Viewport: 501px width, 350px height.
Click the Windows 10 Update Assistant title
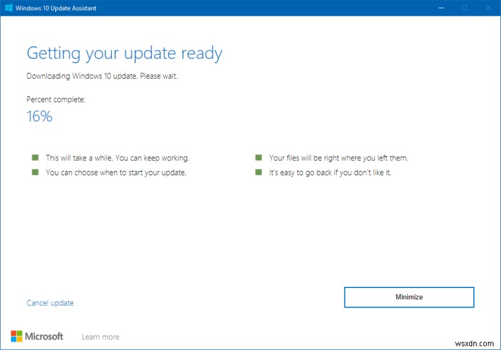point(56,8)
